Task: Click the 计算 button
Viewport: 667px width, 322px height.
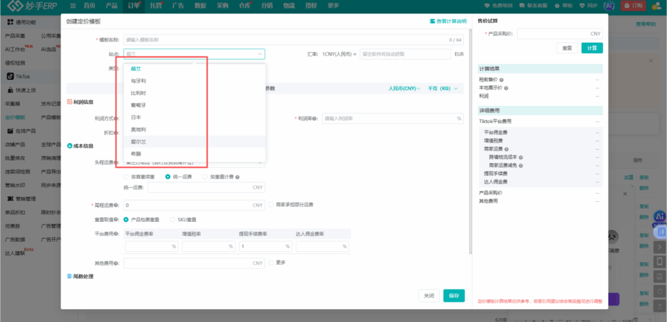Action: (592, 48)
